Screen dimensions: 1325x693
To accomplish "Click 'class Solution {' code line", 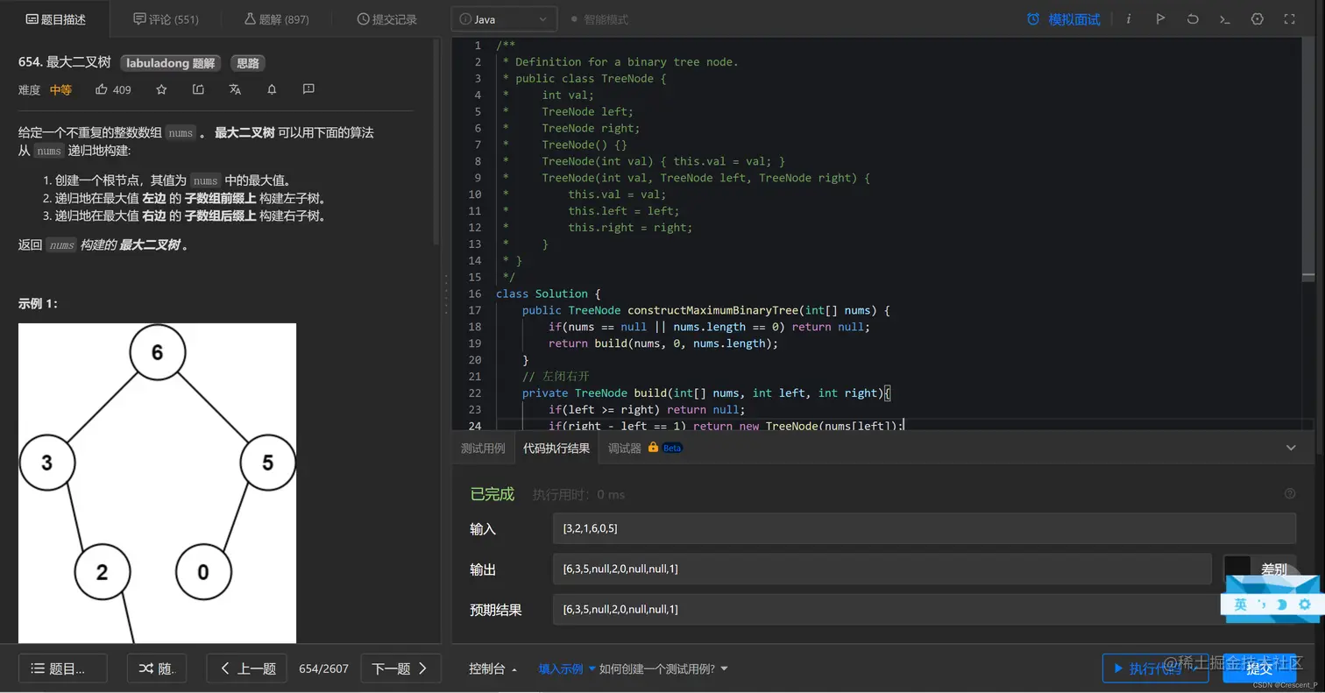I will point(548,293).
